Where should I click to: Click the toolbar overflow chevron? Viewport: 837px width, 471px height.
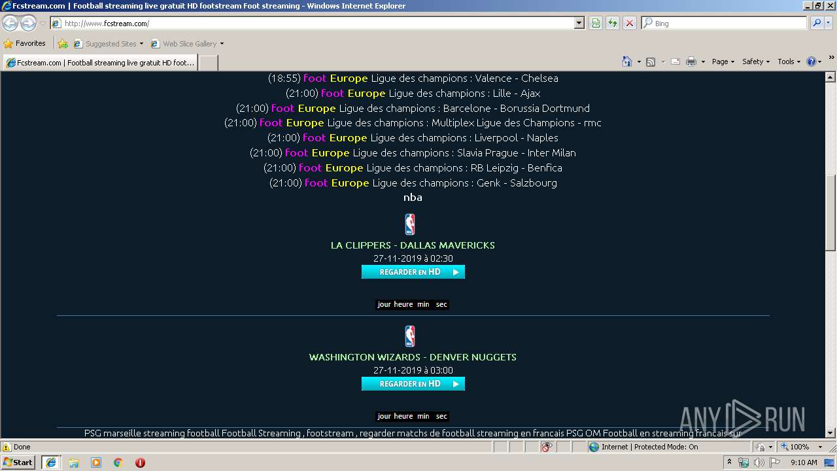(831, 58)
